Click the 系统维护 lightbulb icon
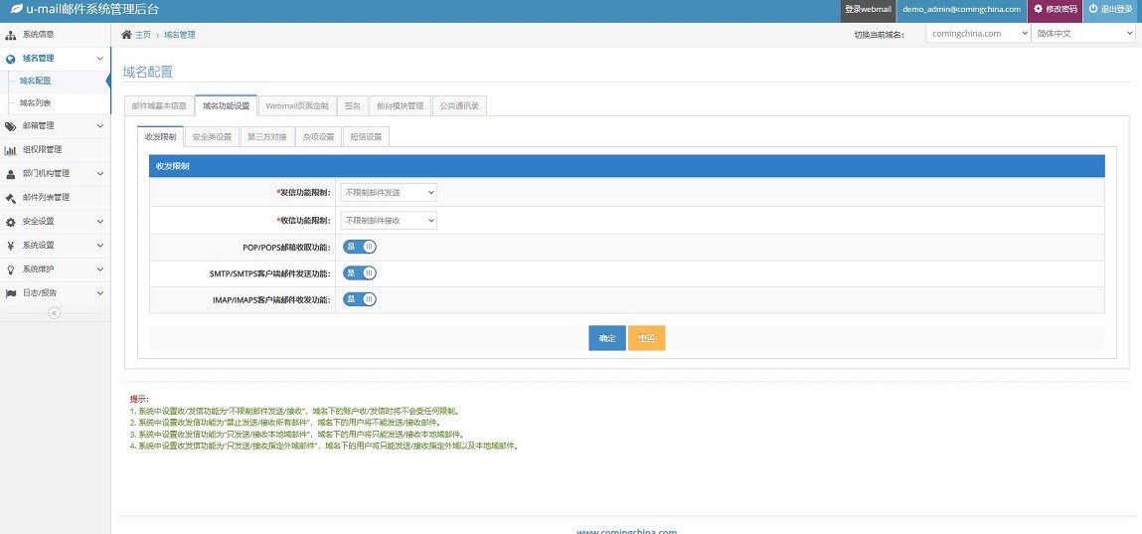This screenshot has width=1142, height=534. pos(11,269)
